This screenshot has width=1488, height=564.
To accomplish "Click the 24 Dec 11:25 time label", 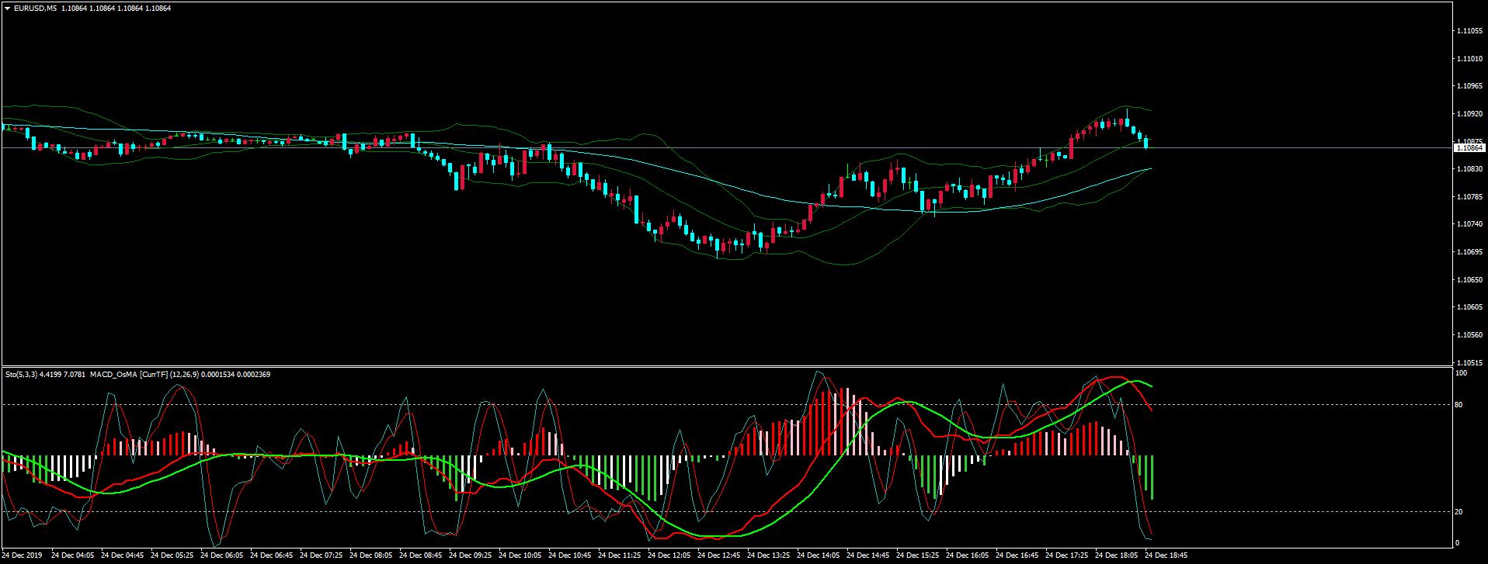I will coord(620,555).
